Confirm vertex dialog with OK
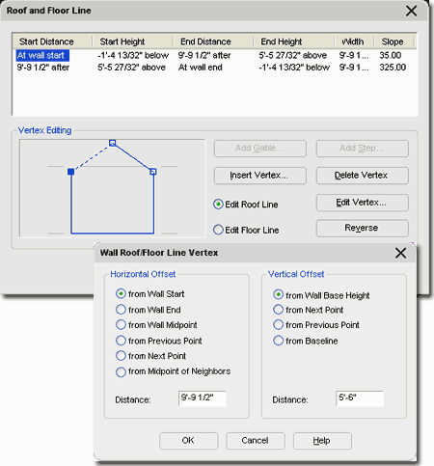This screenshot has width=434, height=466. (x=189, y=441)
